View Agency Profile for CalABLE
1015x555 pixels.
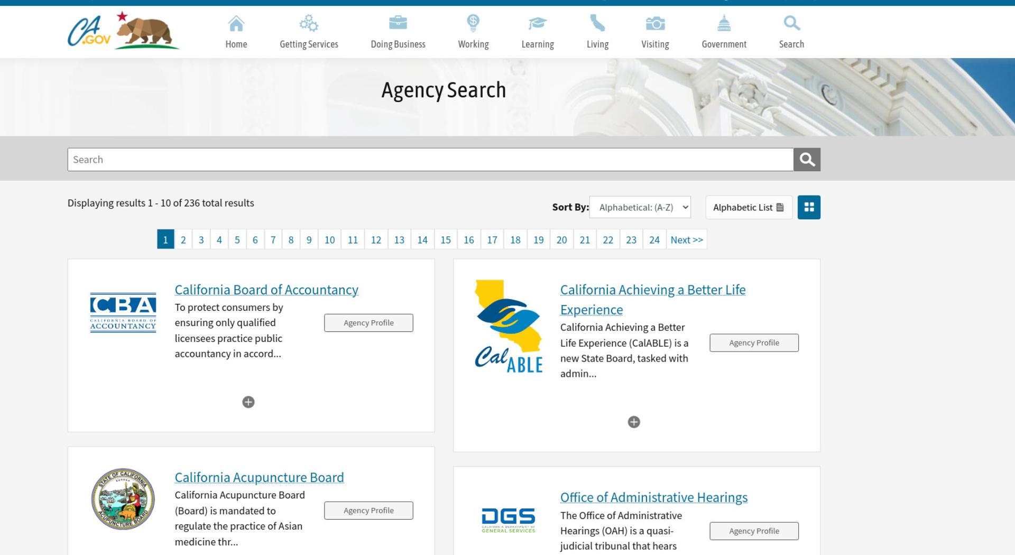754,343
